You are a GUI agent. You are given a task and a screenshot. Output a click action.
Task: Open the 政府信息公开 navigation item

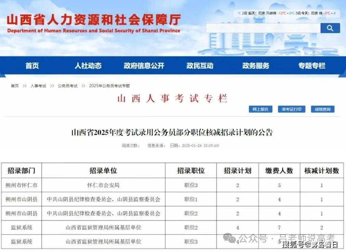(144, 66)
